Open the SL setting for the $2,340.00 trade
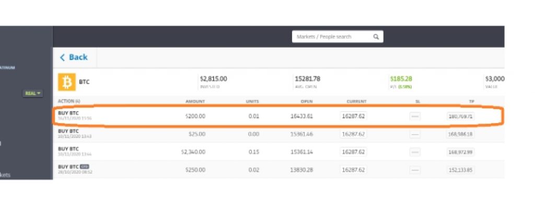 tap(415, 152)
